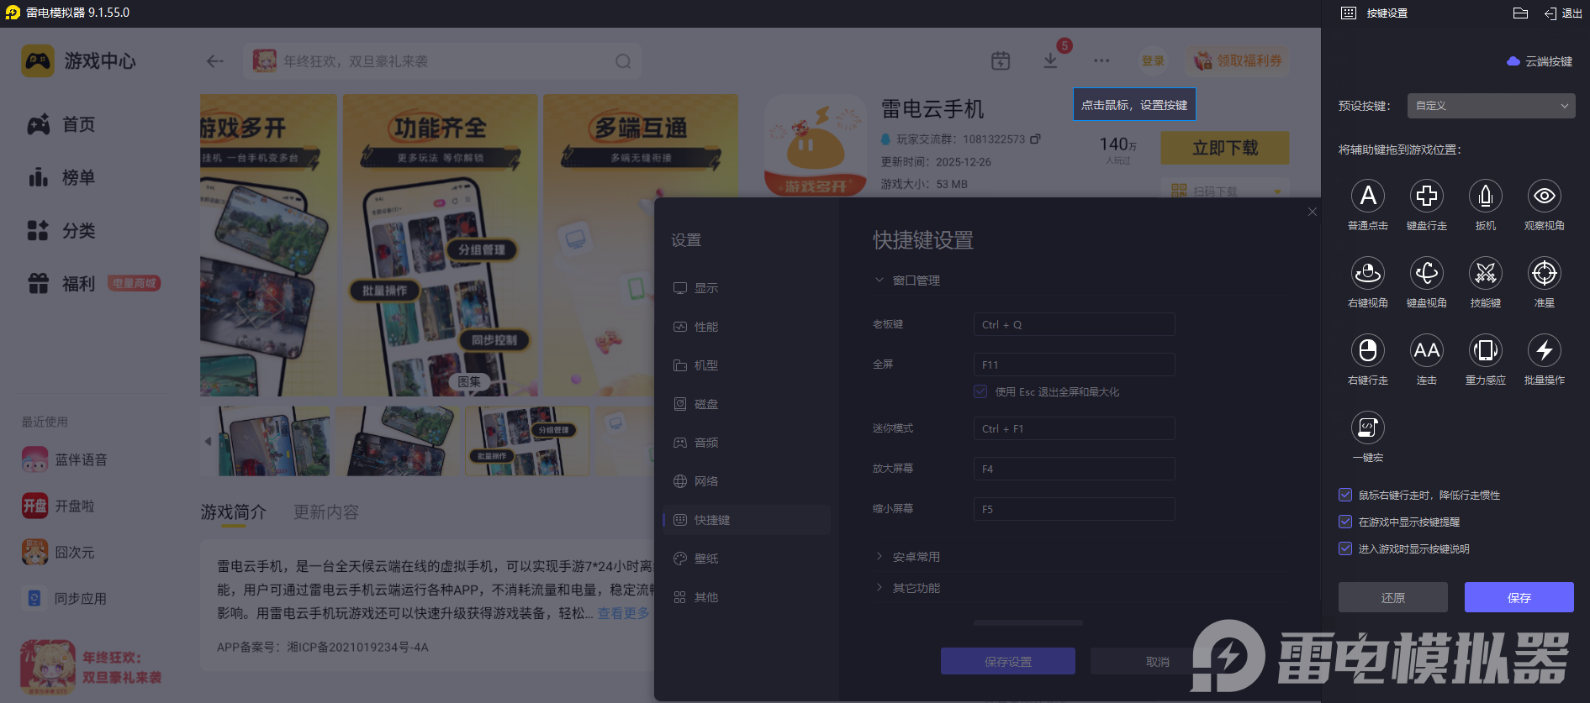Select the 键盘视角 key tool
This screenshot has height=703, width=1590.
1427,273
